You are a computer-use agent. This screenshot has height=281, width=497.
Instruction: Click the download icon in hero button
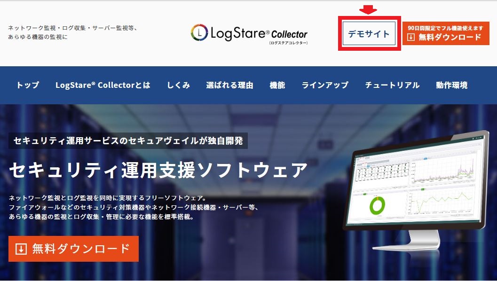pos(21,249)
